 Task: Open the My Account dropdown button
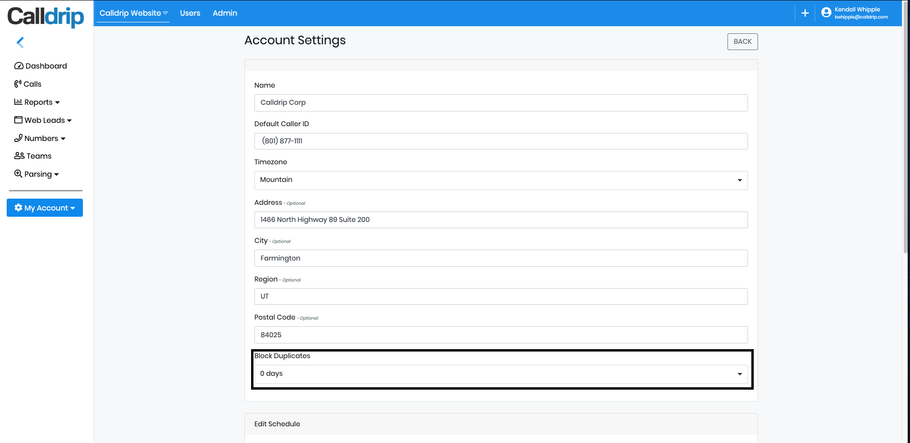(x=45, y=208)
